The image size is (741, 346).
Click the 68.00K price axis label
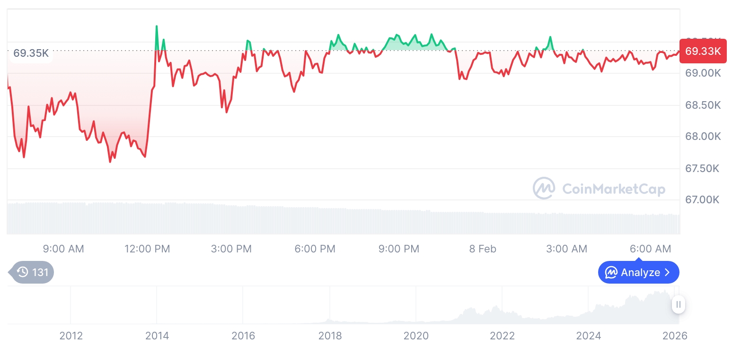(x=703, y=137)
